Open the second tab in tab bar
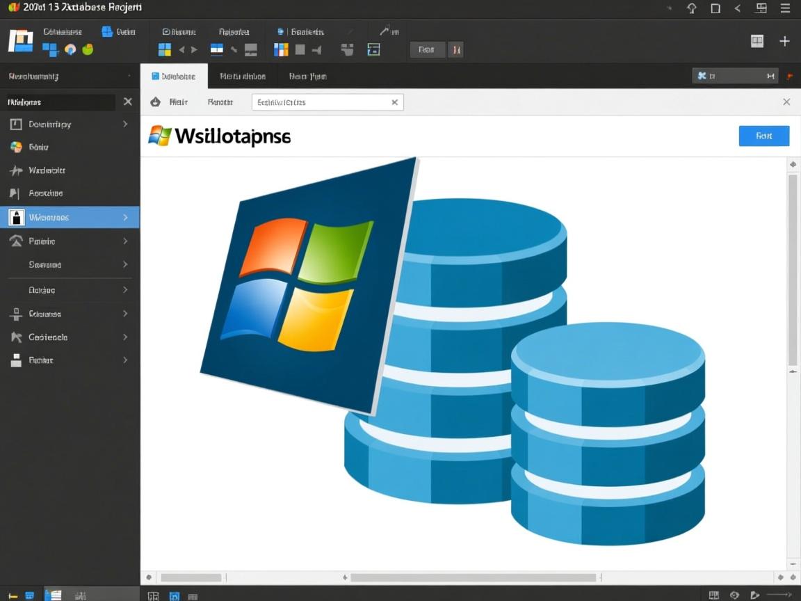The image size is (801, 601). pyautogui.click(x=242, y=77)
